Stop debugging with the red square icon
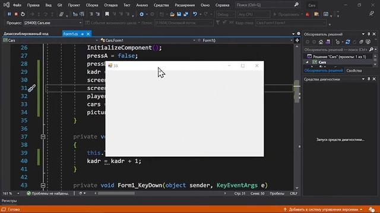Screen dimensions: 380x213 16,14
